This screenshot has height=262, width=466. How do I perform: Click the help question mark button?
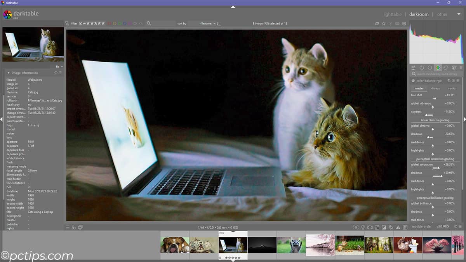coord(391,23)
